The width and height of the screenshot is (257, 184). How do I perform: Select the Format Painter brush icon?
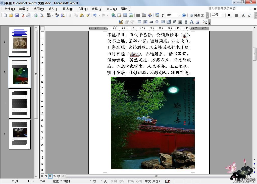pos(88,15)
